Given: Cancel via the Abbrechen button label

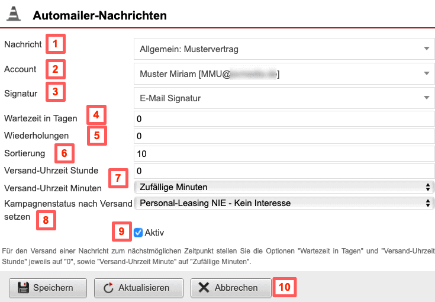Looking at the screenshot, I should pyautogui.click(x=236, y=288).
